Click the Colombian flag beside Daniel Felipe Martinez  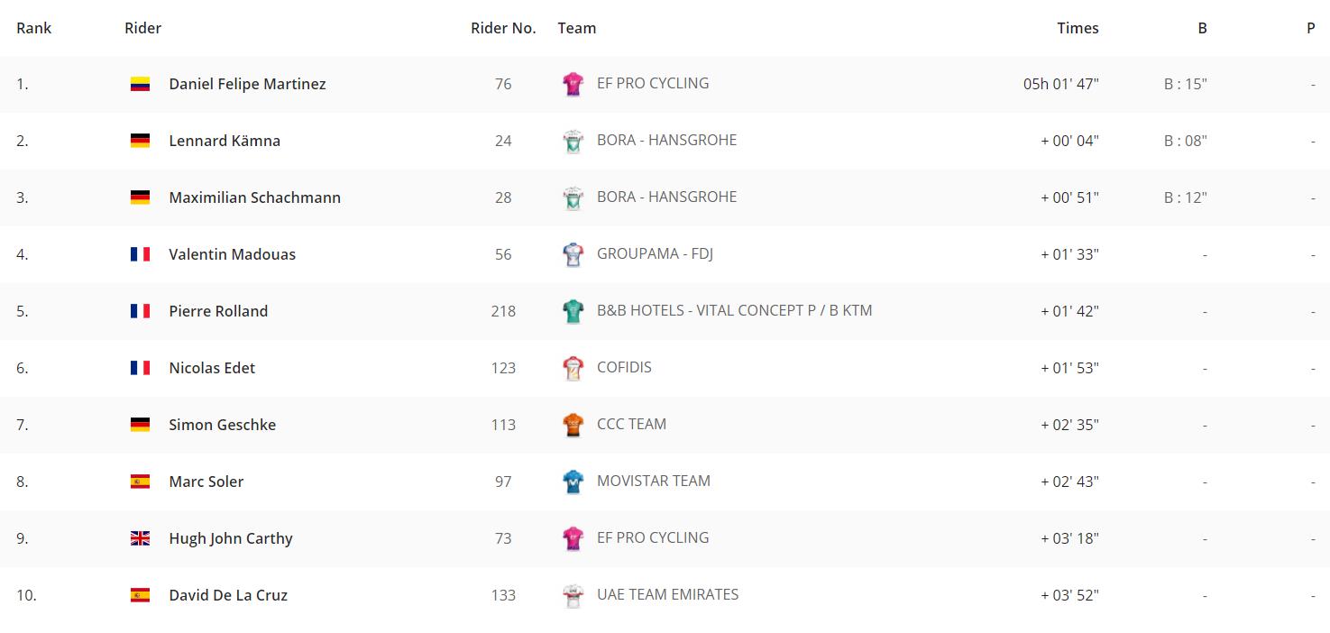pos(140,84)
